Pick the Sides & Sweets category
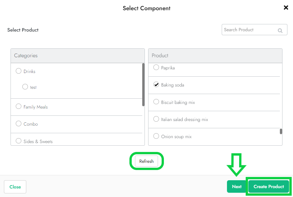Image resolution: width=293 pixels, height=197 pixels. [19, 141]
